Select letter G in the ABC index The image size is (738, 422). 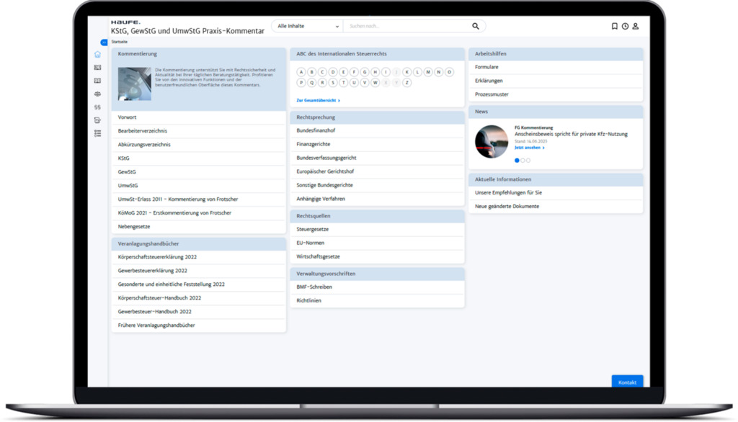[x=364, y=72]
